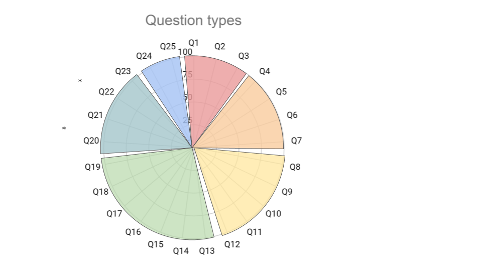Click the Q1 axis label
Screen dimensions: 482x271
193,43
